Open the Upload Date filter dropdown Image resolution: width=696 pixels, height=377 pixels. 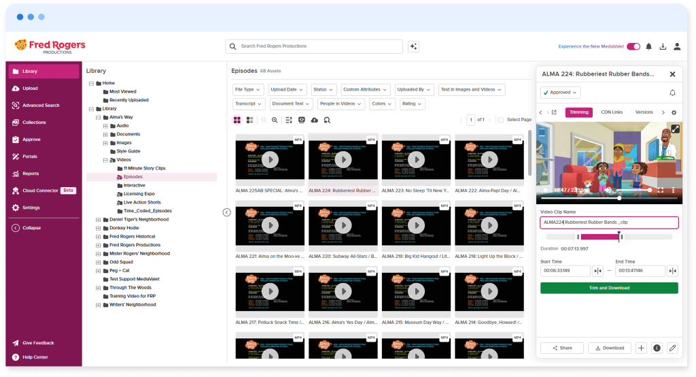[x=288, y=90]
